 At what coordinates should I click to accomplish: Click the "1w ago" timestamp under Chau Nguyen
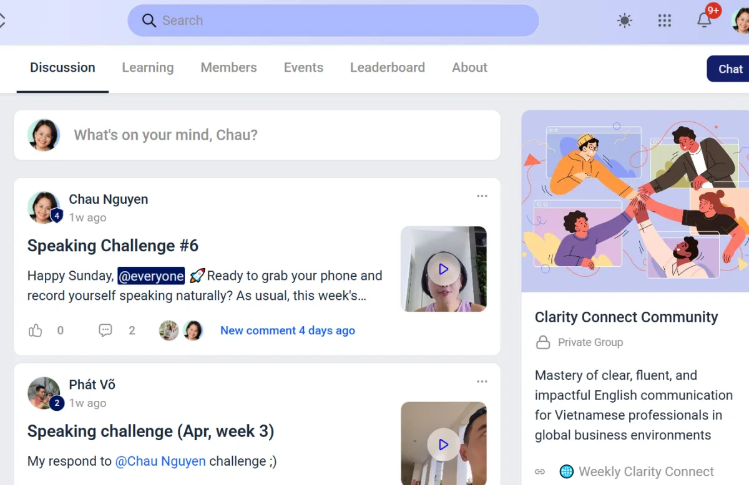pos(87,218)
